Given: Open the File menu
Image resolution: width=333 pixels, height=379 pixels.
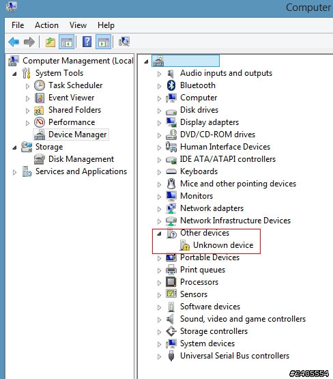Looking at the screenshot, I should pyautogui.click(x=18, y=25).
